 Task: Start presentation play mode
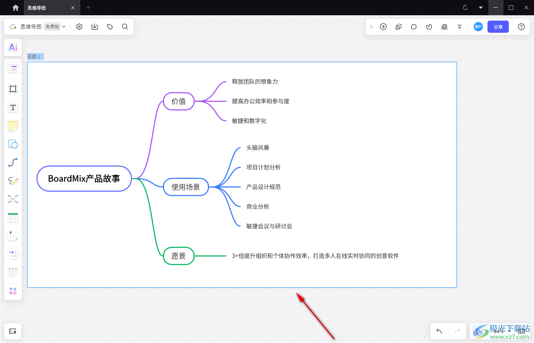pos(383,27)
